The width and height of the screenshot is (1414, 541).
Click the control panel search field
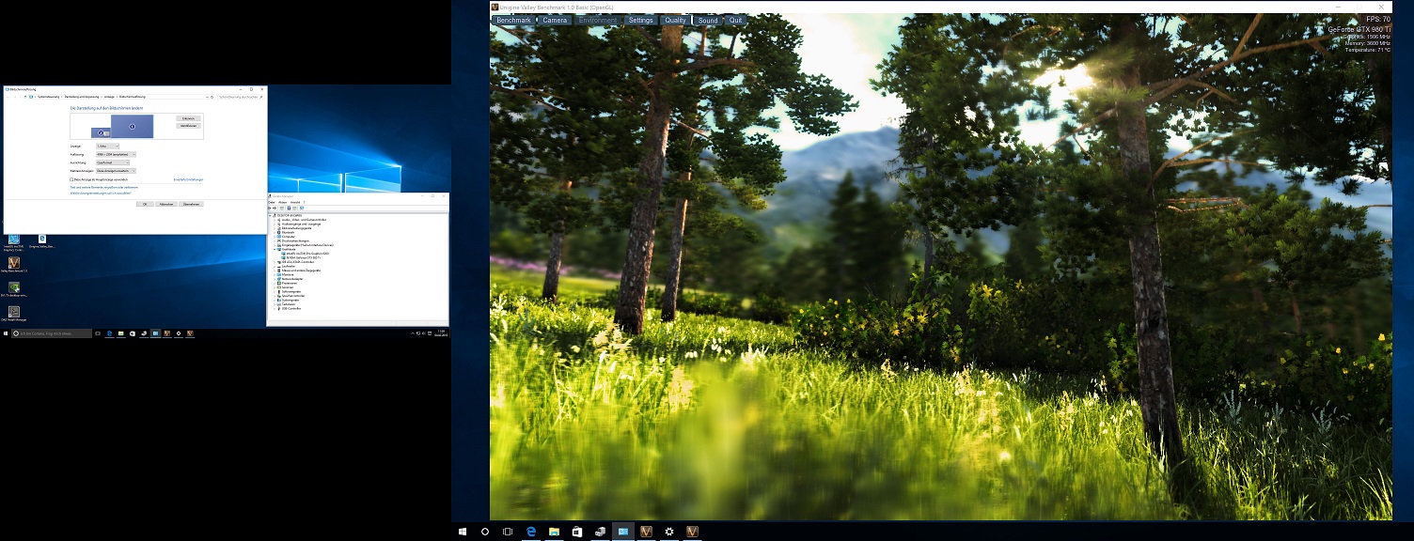point(240,97)
